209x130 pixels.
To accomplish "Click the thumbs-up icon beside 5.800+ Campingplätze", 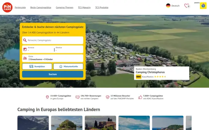I will [x=140, y=97].
